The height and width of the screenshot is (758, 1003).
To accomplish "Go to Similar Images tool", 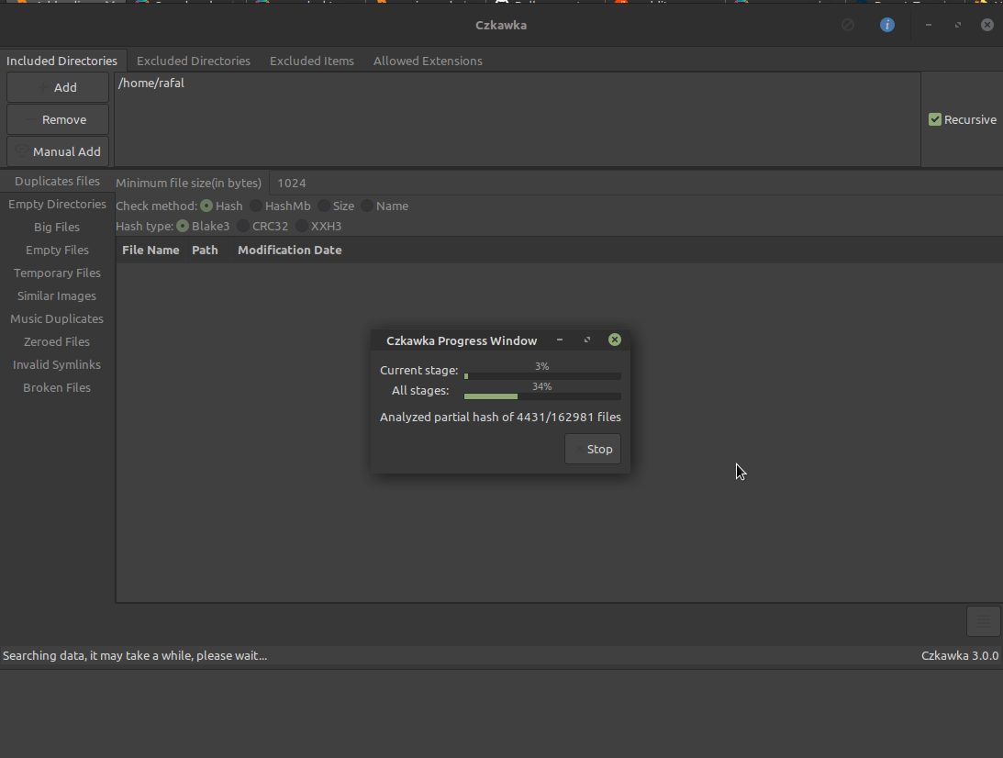I will tap(58, 296).
